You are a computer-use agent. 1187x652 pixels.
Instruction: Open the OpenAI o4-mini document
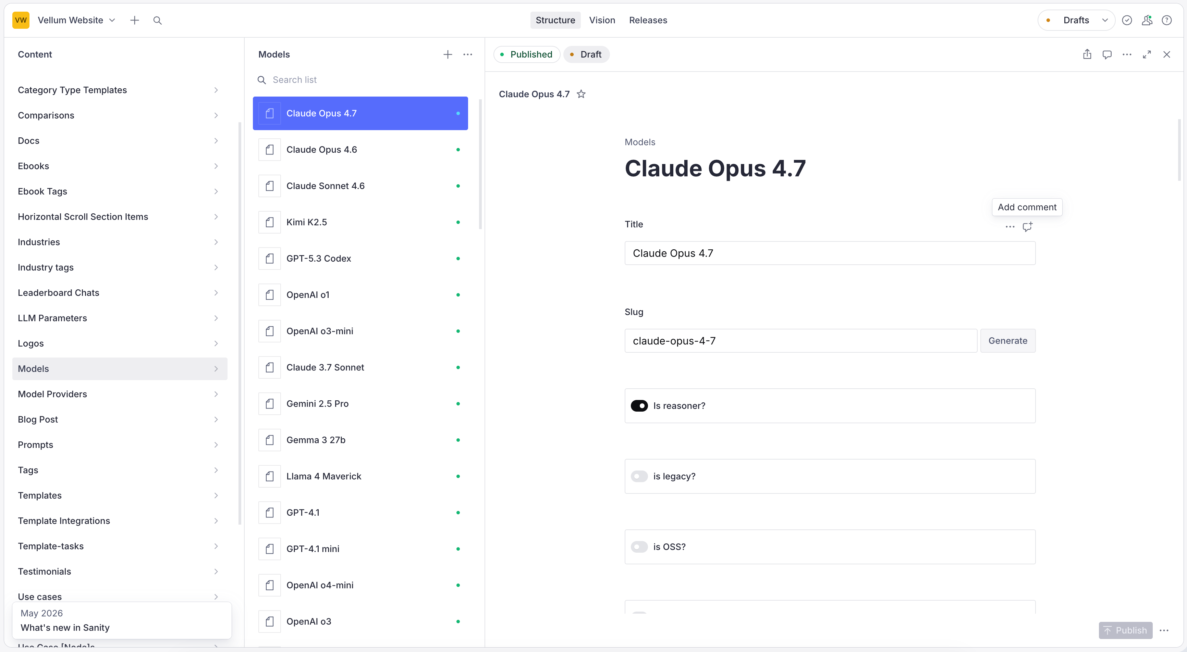tap(360, 585)
